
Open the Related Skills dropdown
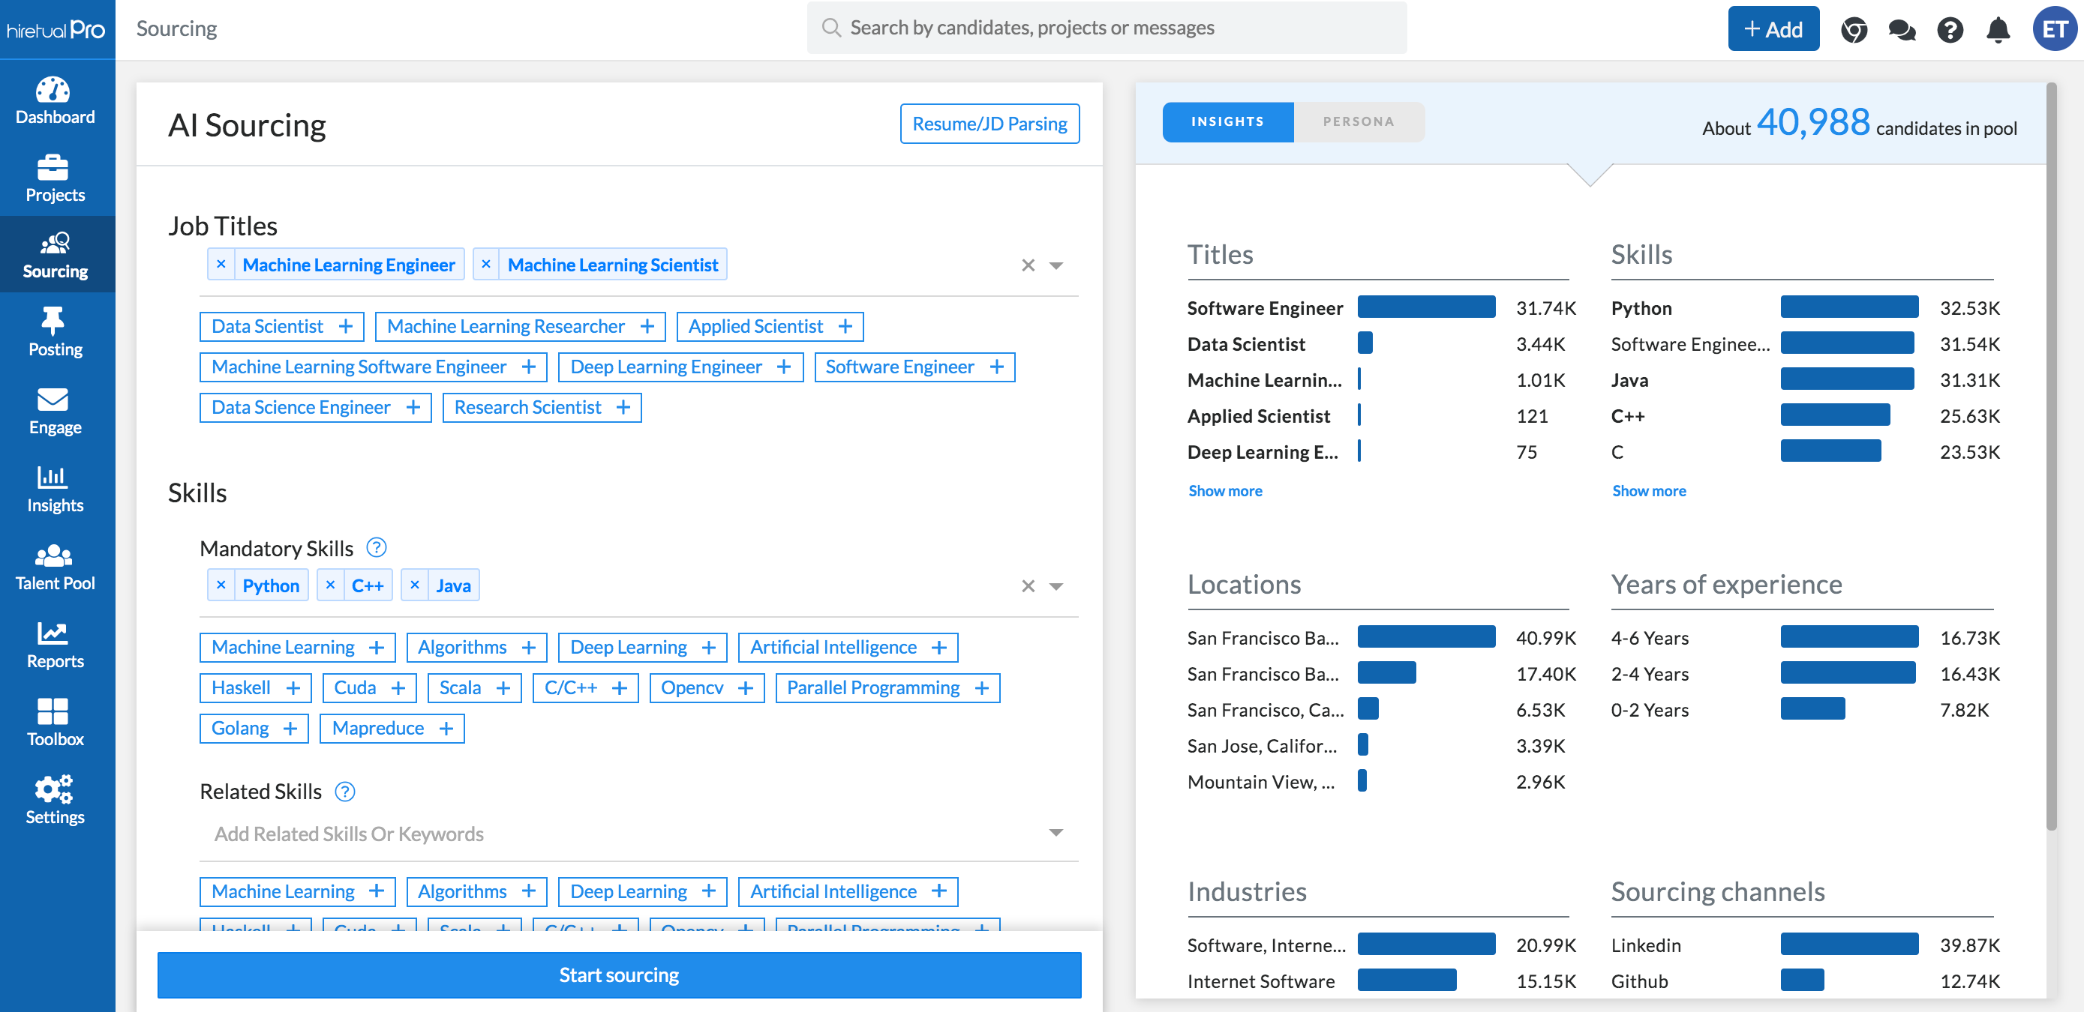coord(1056,833)
